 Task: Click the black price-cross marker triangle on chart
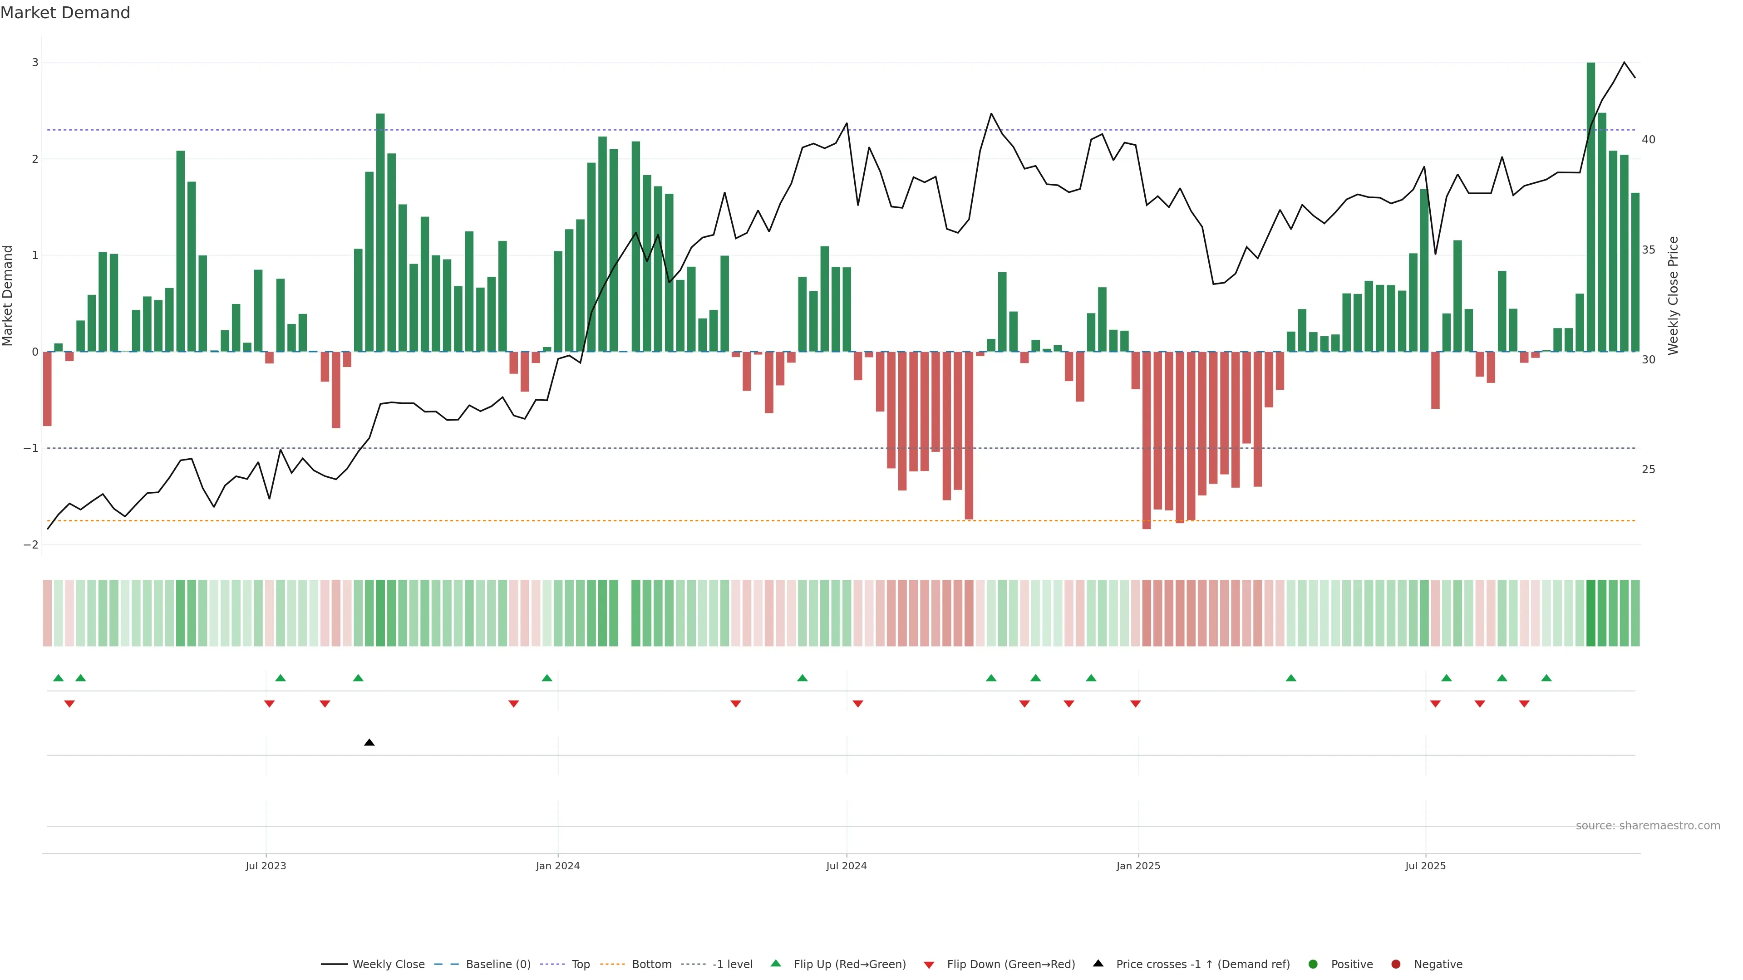(x=369, y=743)
